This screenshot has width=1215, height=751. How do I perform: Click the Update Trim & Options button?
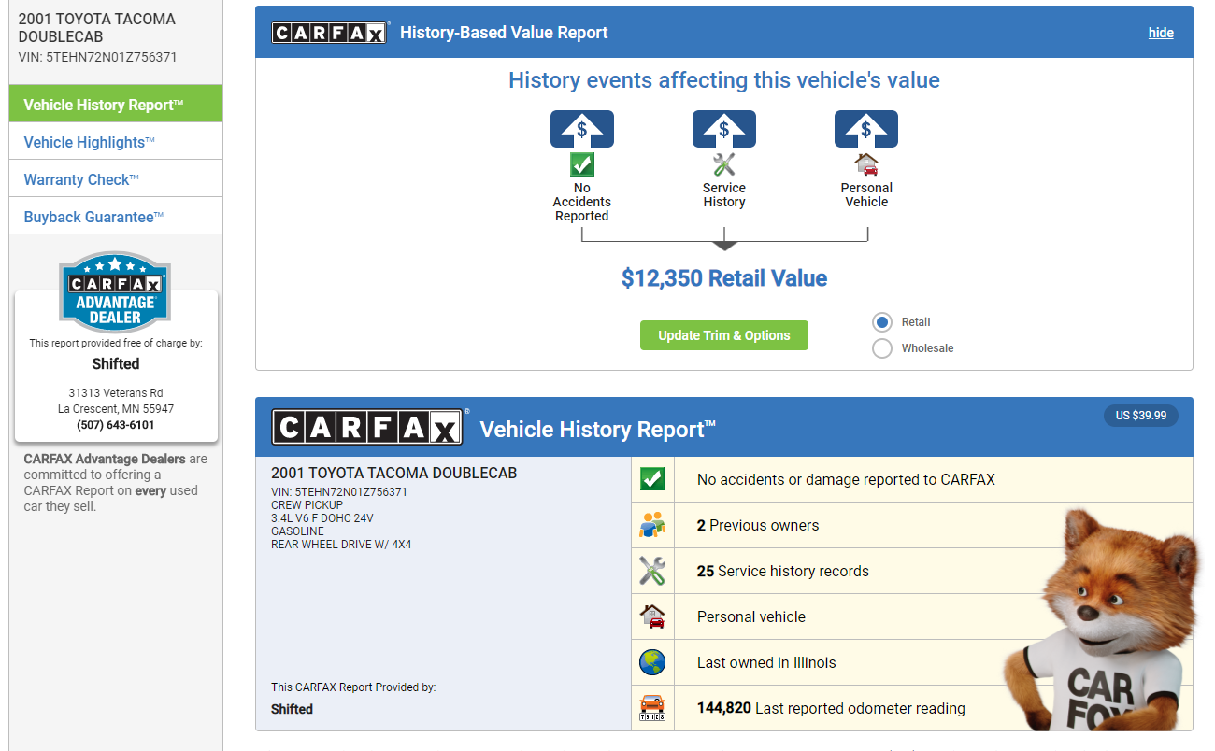click(724, 335)
